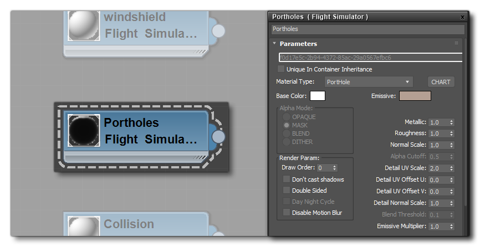This screenshot has height=247, width=480.
Task: Toggle Day Night Cycle checkbox
Action: [x=286, y=201]
